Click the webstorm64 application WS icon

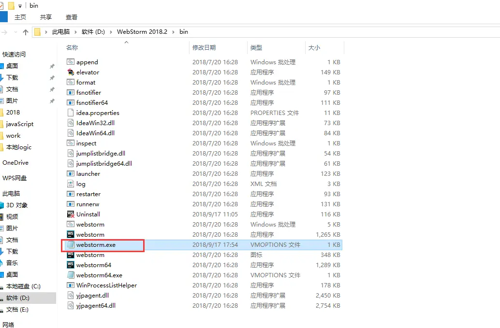tap(71, 265)
